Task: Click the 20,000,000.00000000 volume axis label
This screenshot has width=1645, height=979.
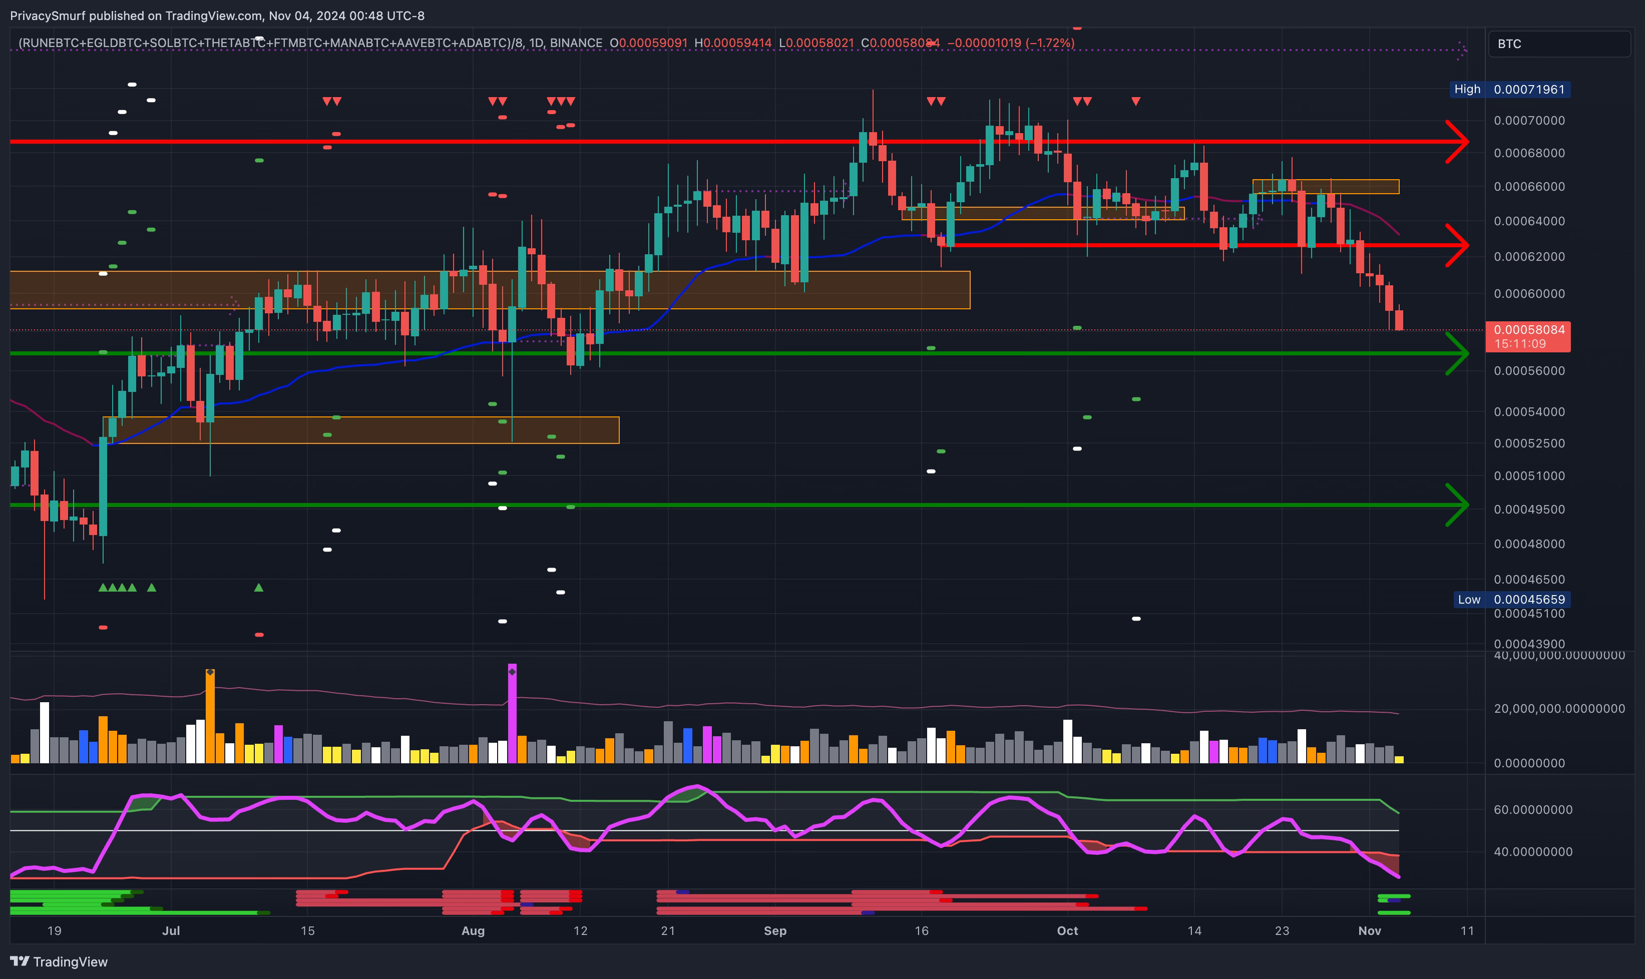Action: click(1559, 709)
